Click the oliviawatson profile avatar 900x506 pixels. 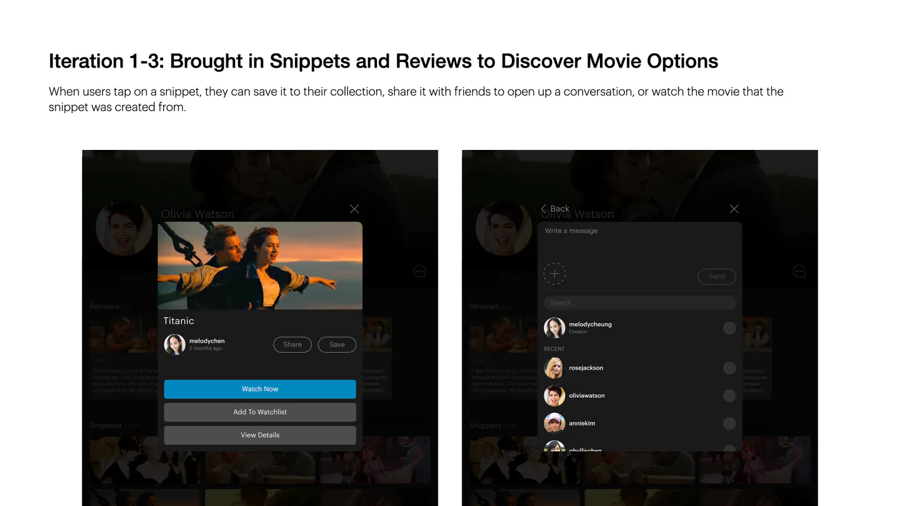[x=554, y=395]
